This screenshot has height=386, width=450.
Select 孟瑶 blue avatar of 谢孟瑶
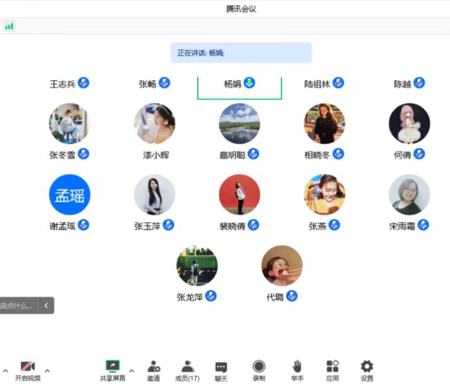[x=70, y=195]
